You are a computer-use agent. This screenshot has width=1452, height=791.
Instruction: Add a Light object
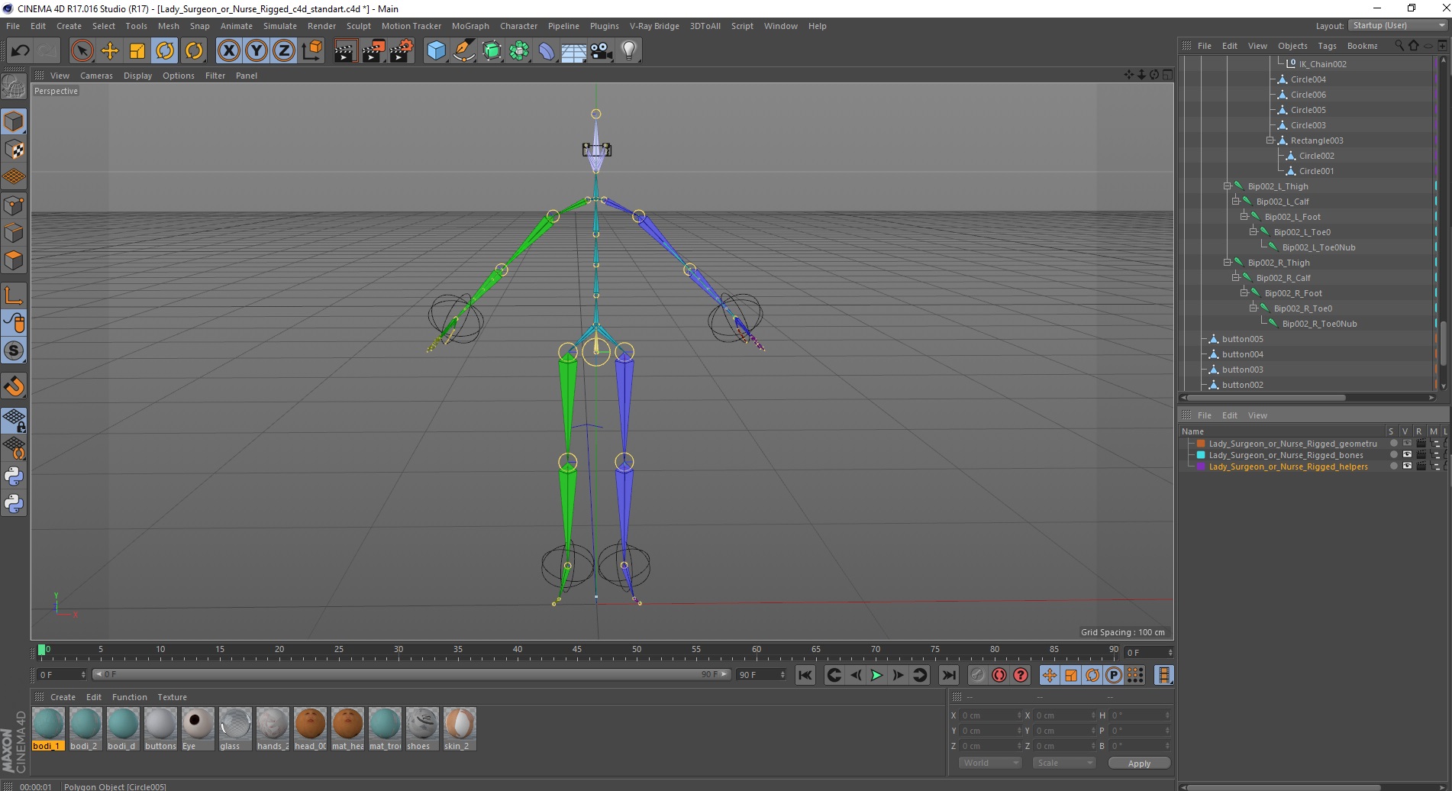628,51
